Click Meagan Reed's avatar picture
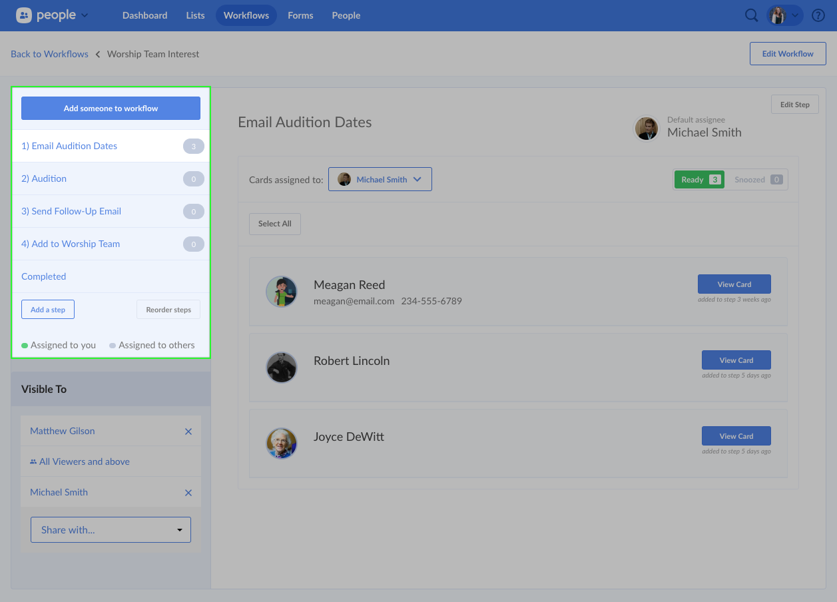The height and width of the screenshot is (602, 837). [x=281, y=292]
